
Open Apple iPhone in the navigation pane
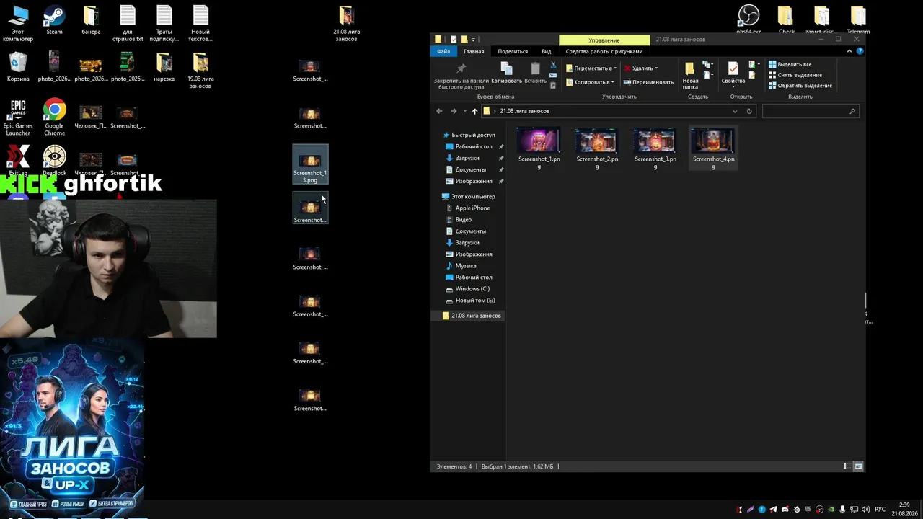[468, 208]
